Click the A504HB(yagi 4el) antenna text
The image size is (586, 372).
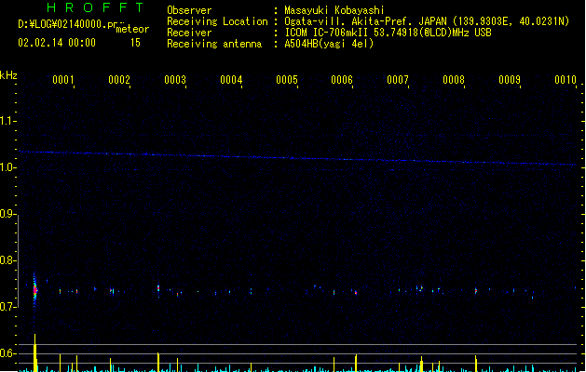tap(329, 44)
